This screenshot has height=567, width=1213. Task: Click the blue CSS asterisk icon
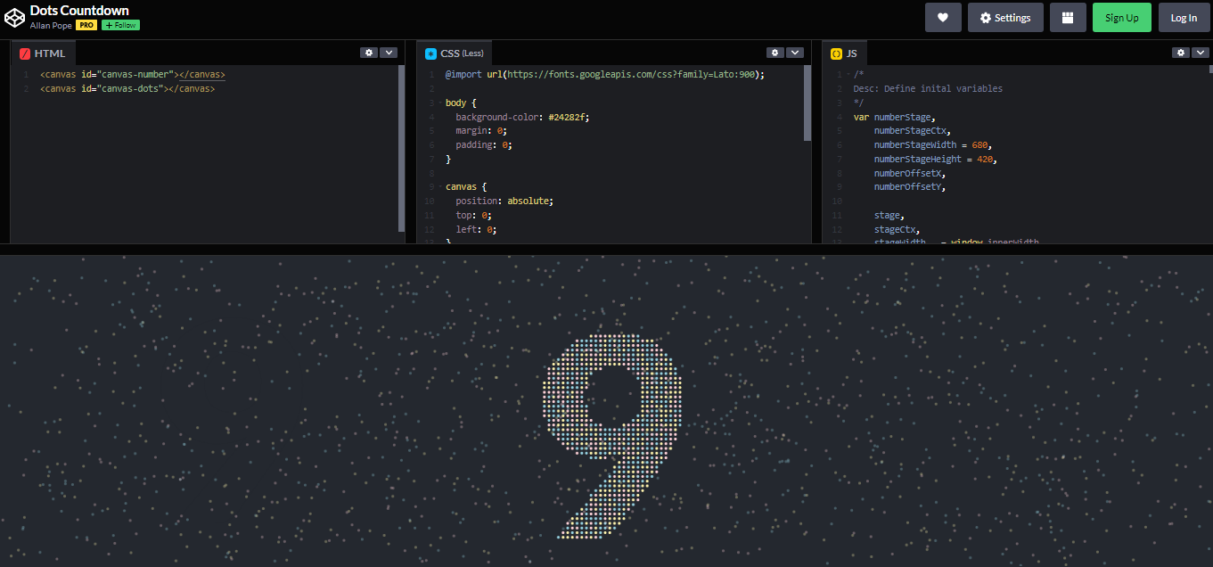pyautogui.click(x=430, y=53)
